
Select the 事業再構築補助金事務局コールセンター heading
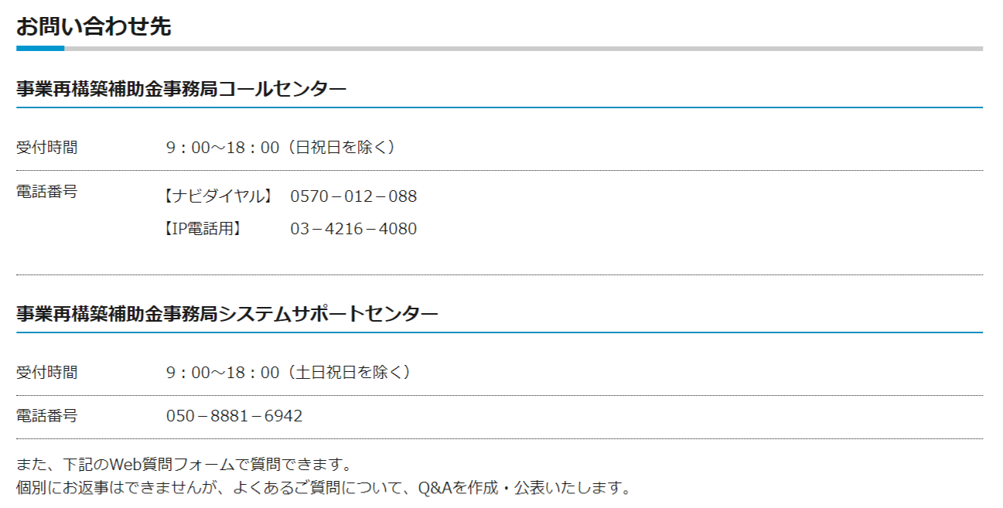click(x=182, y=89)
